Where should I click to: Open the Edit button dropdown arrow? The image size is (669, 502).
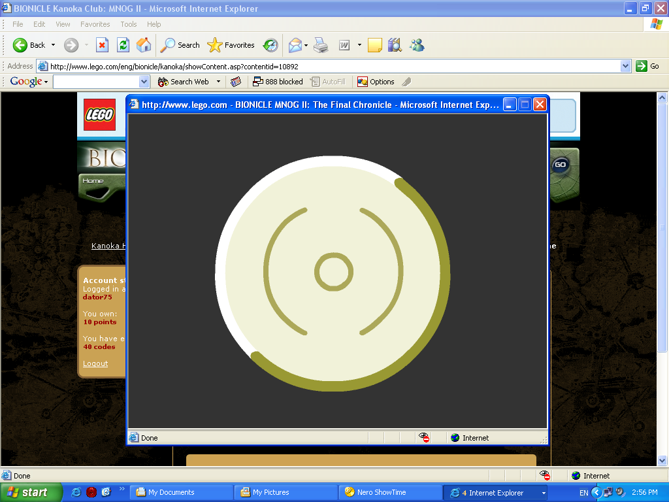[x=359, y=45]
